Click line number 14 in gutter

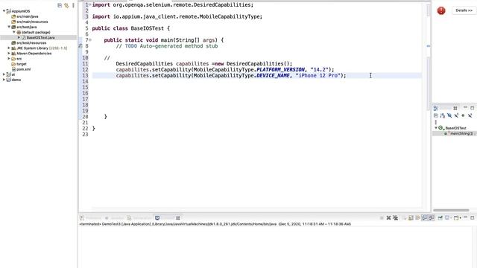(85, 81)
